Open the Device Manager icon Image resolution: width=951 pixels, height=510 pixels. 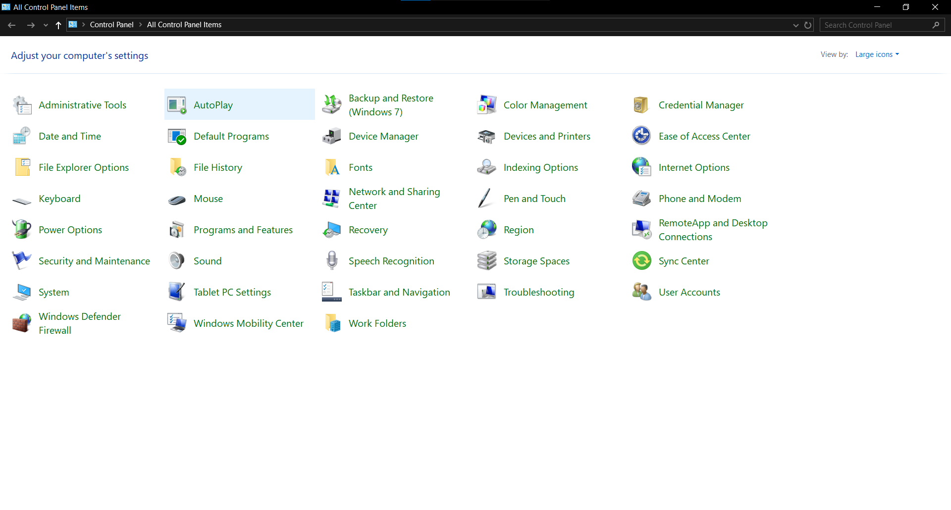pyautogui.click(x=331, y=136)
